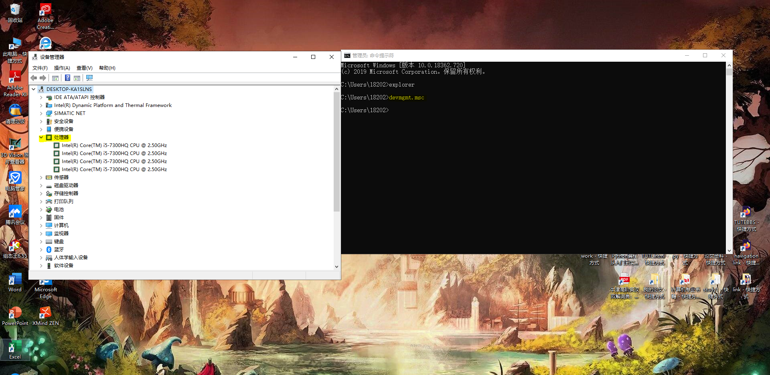Image resolution: width=770 pixels, height=375 pixels.
Task: Click the processor chip icon beside 处理器
Action: pos(49,137)
